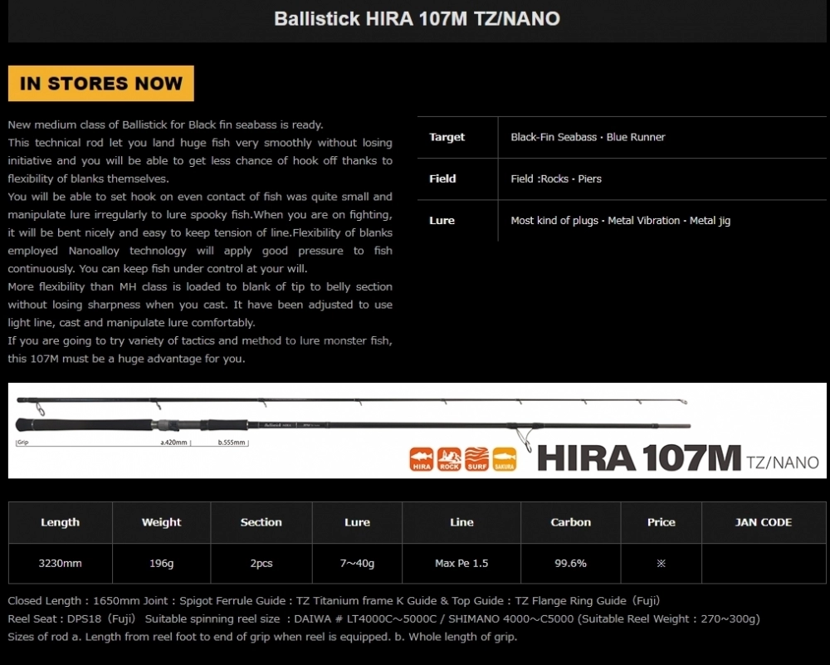This screenshot has width=830, height=665.
Task: Click 'New medium class of Ballistick' sentence
Action: pos(165,125)
